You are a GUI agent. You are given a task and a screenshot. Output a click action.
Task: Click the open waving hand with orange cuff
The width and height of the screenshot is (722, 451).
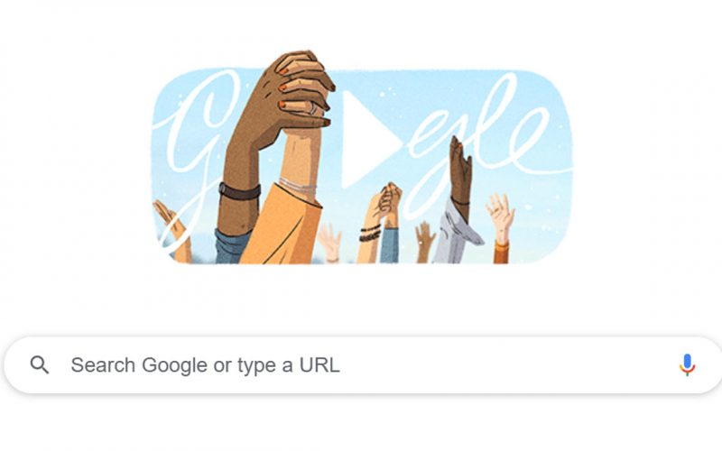501,216
